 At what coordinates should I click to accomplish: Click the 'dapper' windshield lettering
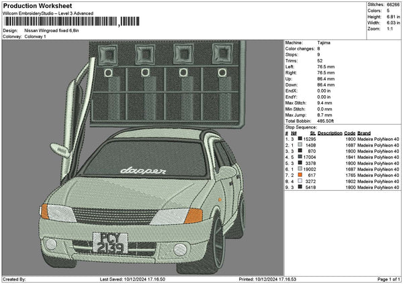142,171
